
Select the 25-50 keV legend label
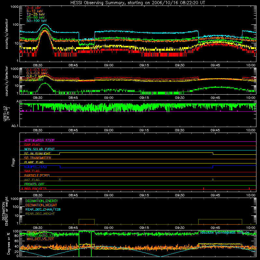(36, 18)
